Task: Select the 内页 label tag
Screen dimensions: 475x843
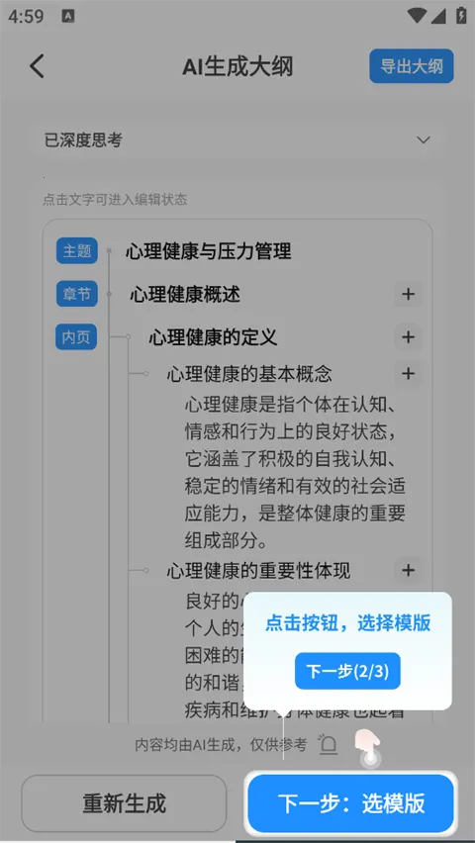Action: [76, 337]
